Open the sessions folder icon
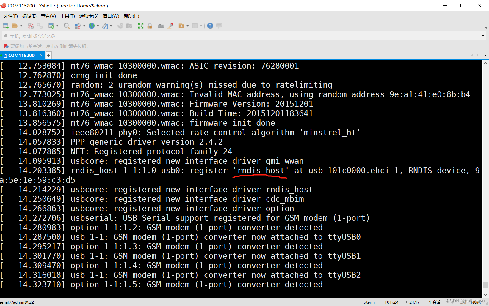This screenshot has width=489, height=306. pyautogui.click(x=15, y=26)
